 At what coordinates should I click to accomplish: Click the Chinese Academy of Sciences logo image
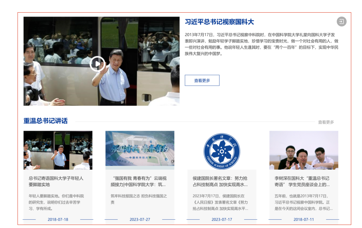coord(222,151)
